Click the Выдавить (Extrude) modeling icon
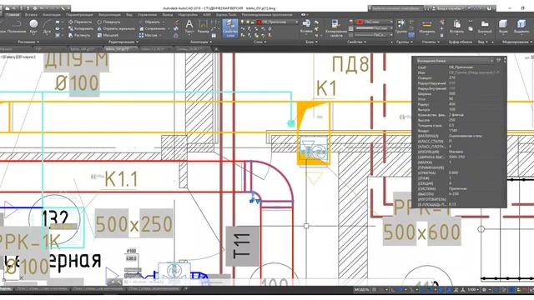Image resolution: width=534 pixels, height=300 pixels. [x=521, y=27]
